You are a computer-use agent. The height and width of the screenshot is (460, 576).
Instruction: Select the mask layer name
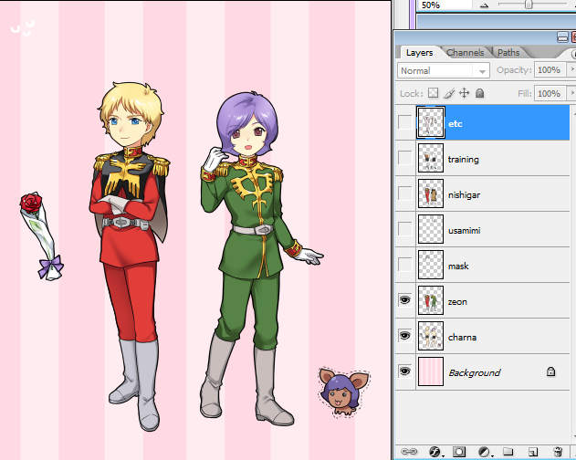(458, 266)
